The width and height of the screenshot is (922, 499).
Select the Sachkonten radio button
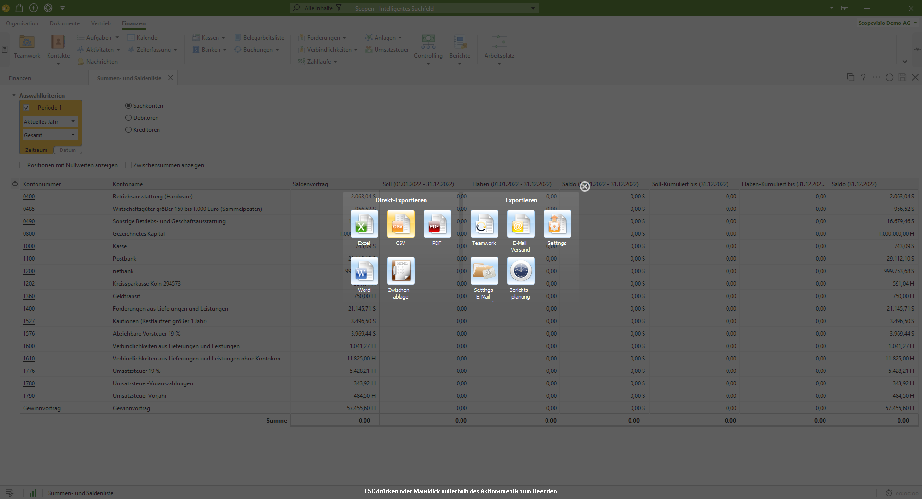click(128, 106)
